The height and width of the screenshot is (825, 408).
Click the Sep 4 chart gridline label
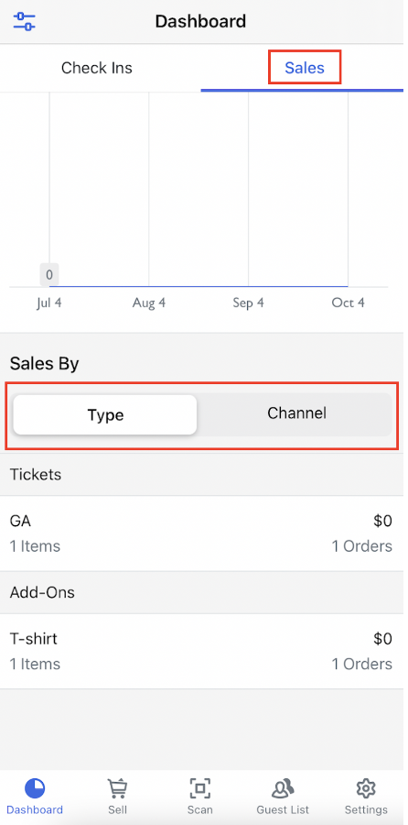coord(249,303)
